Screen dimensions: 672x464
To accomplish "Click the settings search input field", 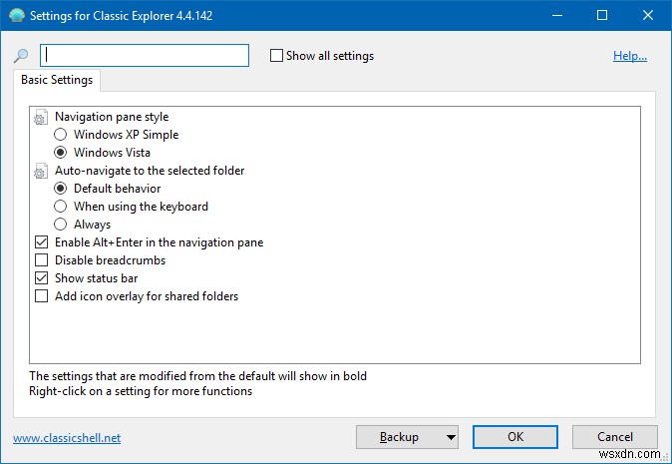I will click(x=145, y=56).
